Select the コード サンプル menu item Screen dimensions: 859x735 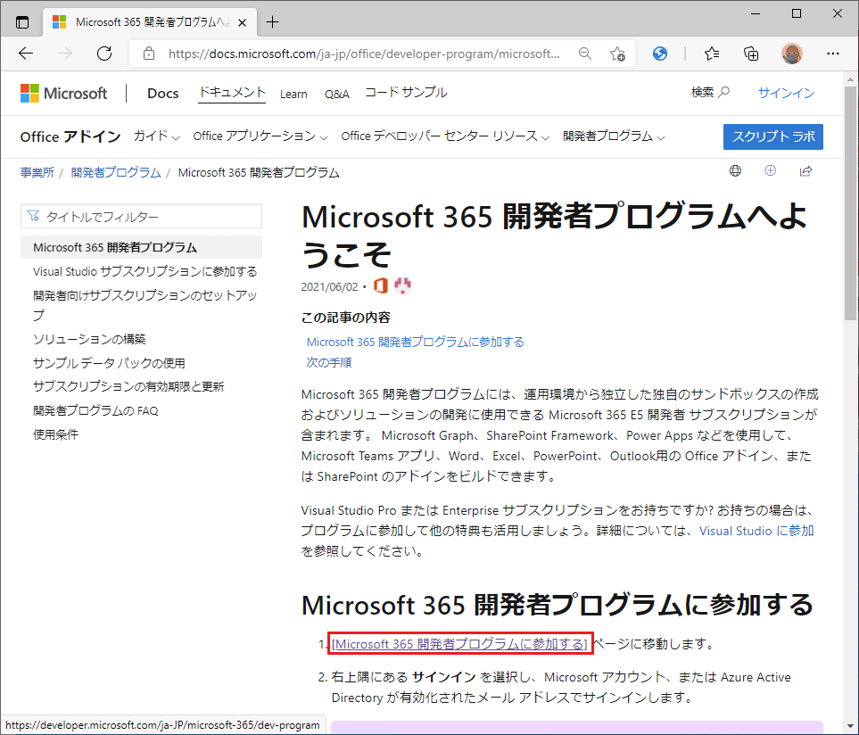[x=406, y=93]
